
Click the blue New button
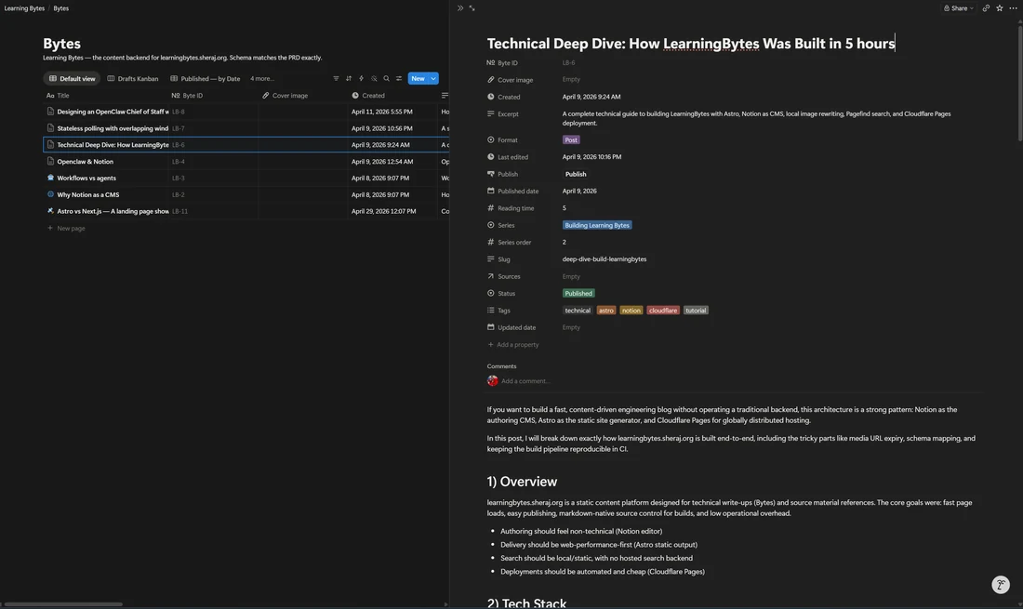[418, 78]
